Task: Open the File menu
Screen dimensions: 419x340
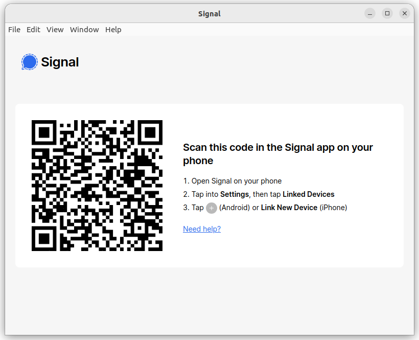Action: click(14, 30)
